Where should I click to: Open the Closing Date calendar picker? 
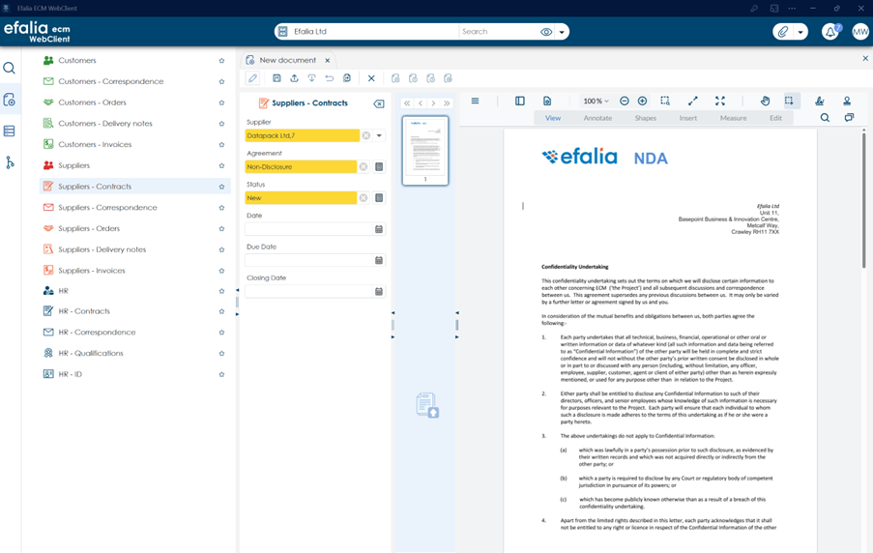pos(379,291)
